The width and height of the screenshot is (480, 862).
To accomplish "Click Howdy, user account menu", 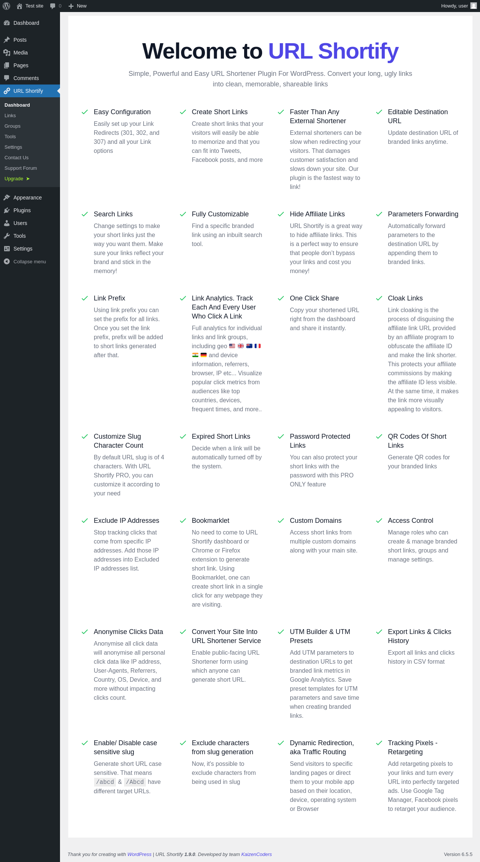I will coord(459,6).
